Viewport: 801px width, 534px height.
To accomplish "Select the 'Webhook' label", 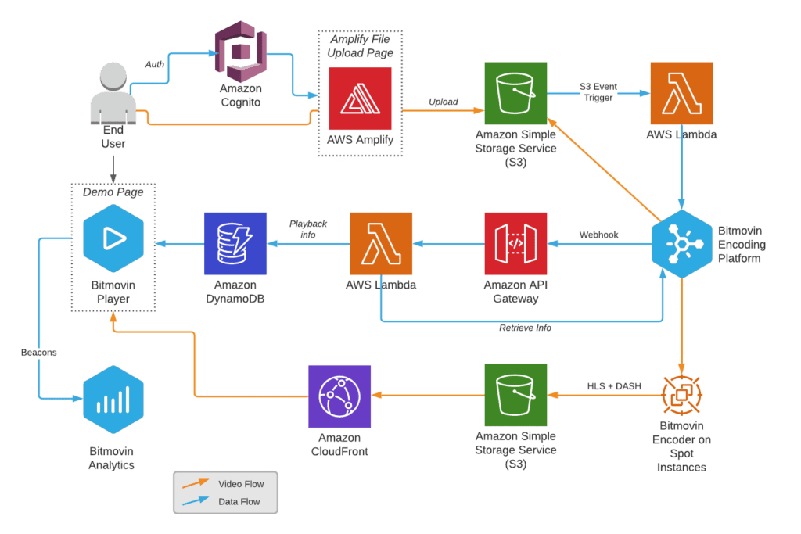I will click(598, 235).
